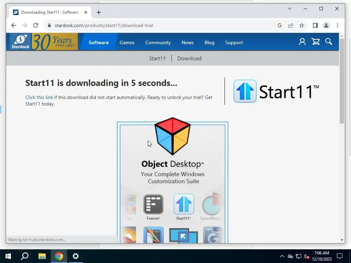Open a new tab with plus button
The width and height of the screenshot is (351, 263).
(99, 12)
